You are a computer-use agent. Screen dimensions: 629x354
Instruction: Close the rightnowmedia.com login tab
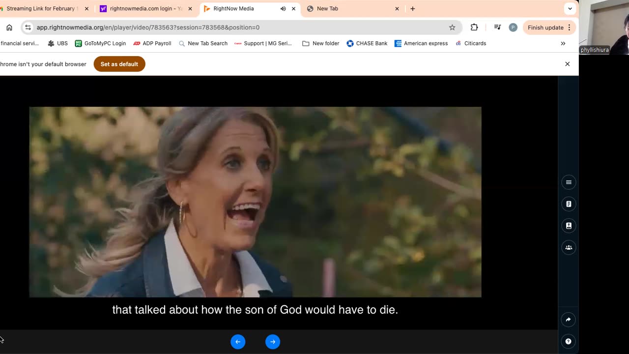tap(190, 9)
